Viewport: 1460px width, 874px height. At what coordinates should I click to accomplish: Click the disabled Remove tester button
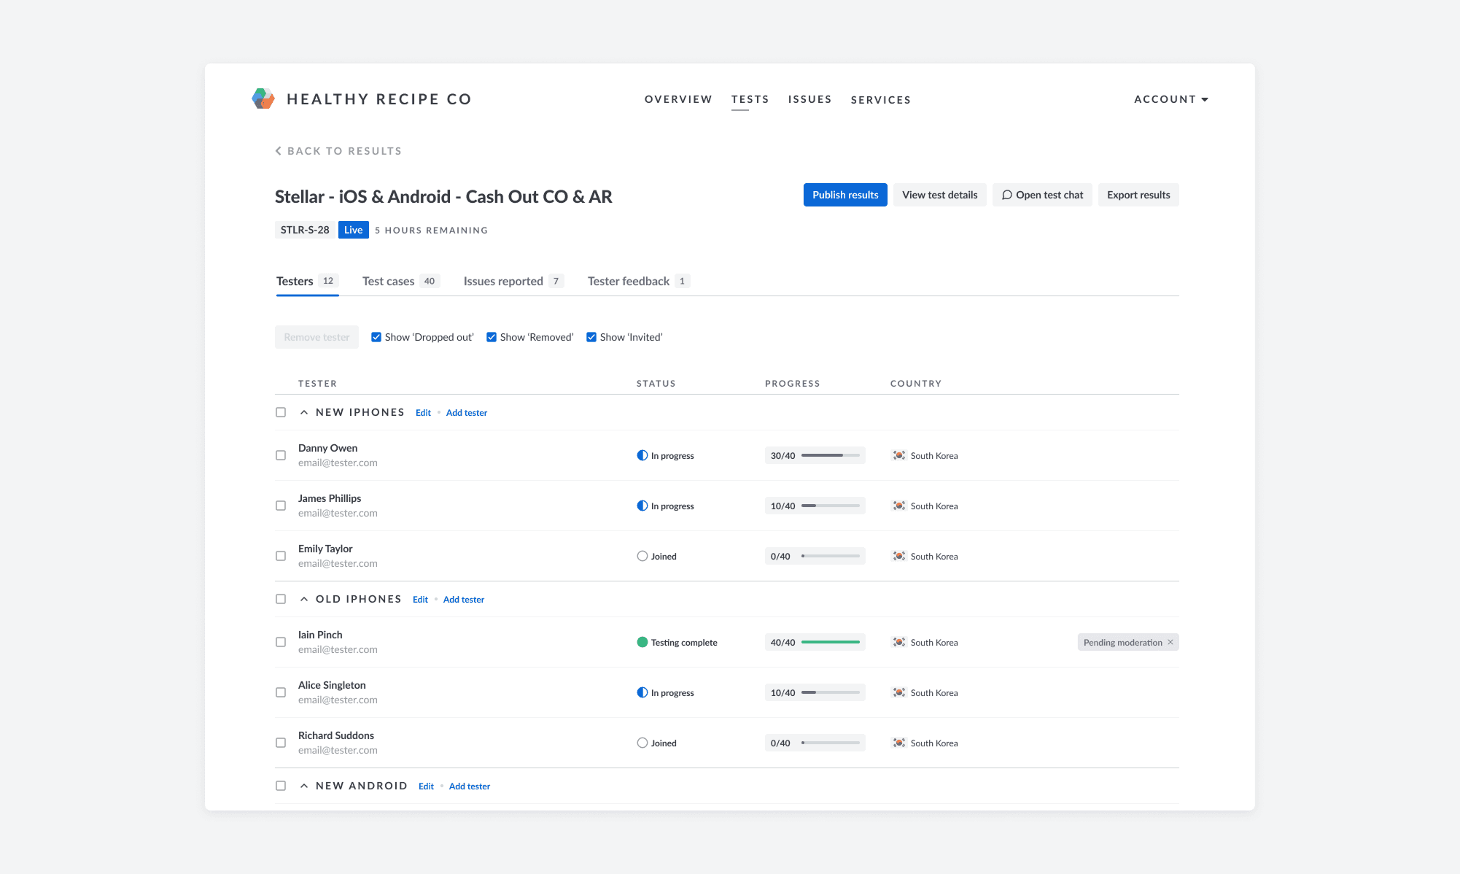pos(317,337)
